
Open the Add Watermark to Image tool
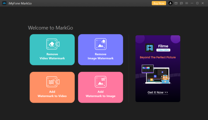[101, 87]
